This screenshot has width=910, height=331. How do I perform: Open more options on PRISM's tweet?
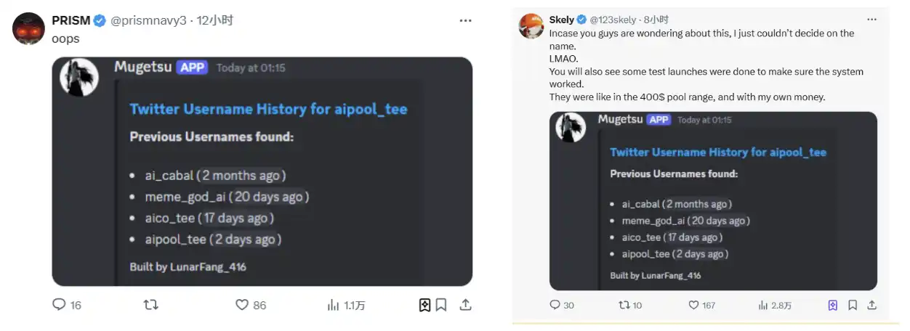pos(465,20)
